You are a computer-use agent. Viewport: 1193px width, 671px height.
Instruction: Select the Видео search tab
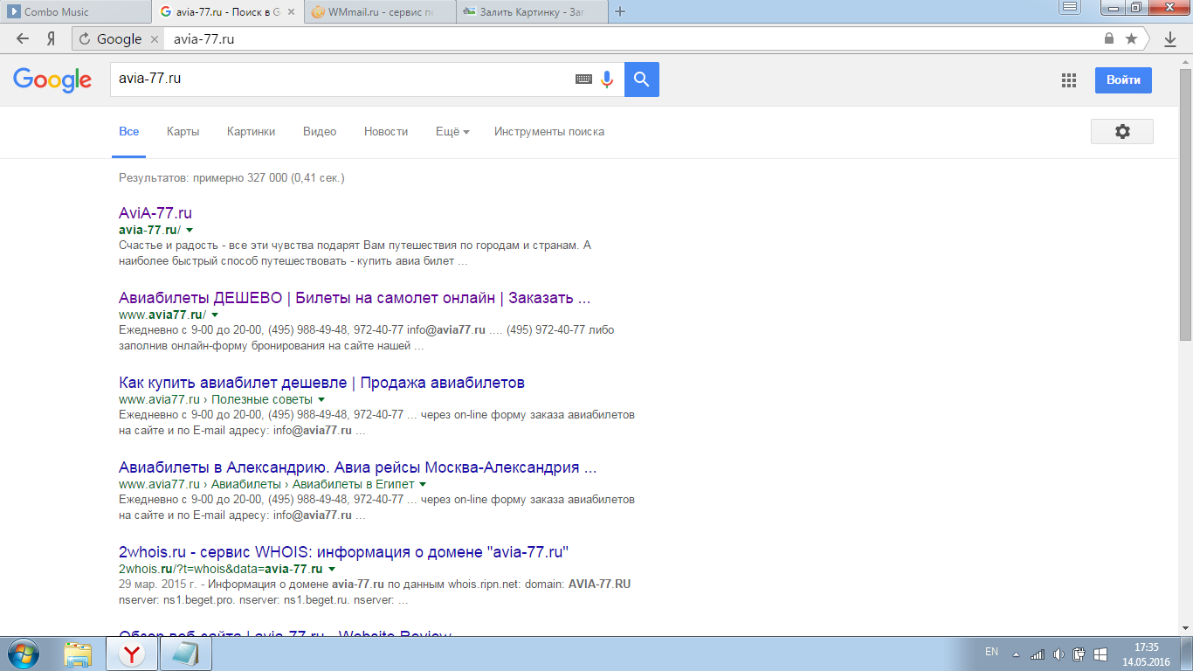[x=320, y=132]
